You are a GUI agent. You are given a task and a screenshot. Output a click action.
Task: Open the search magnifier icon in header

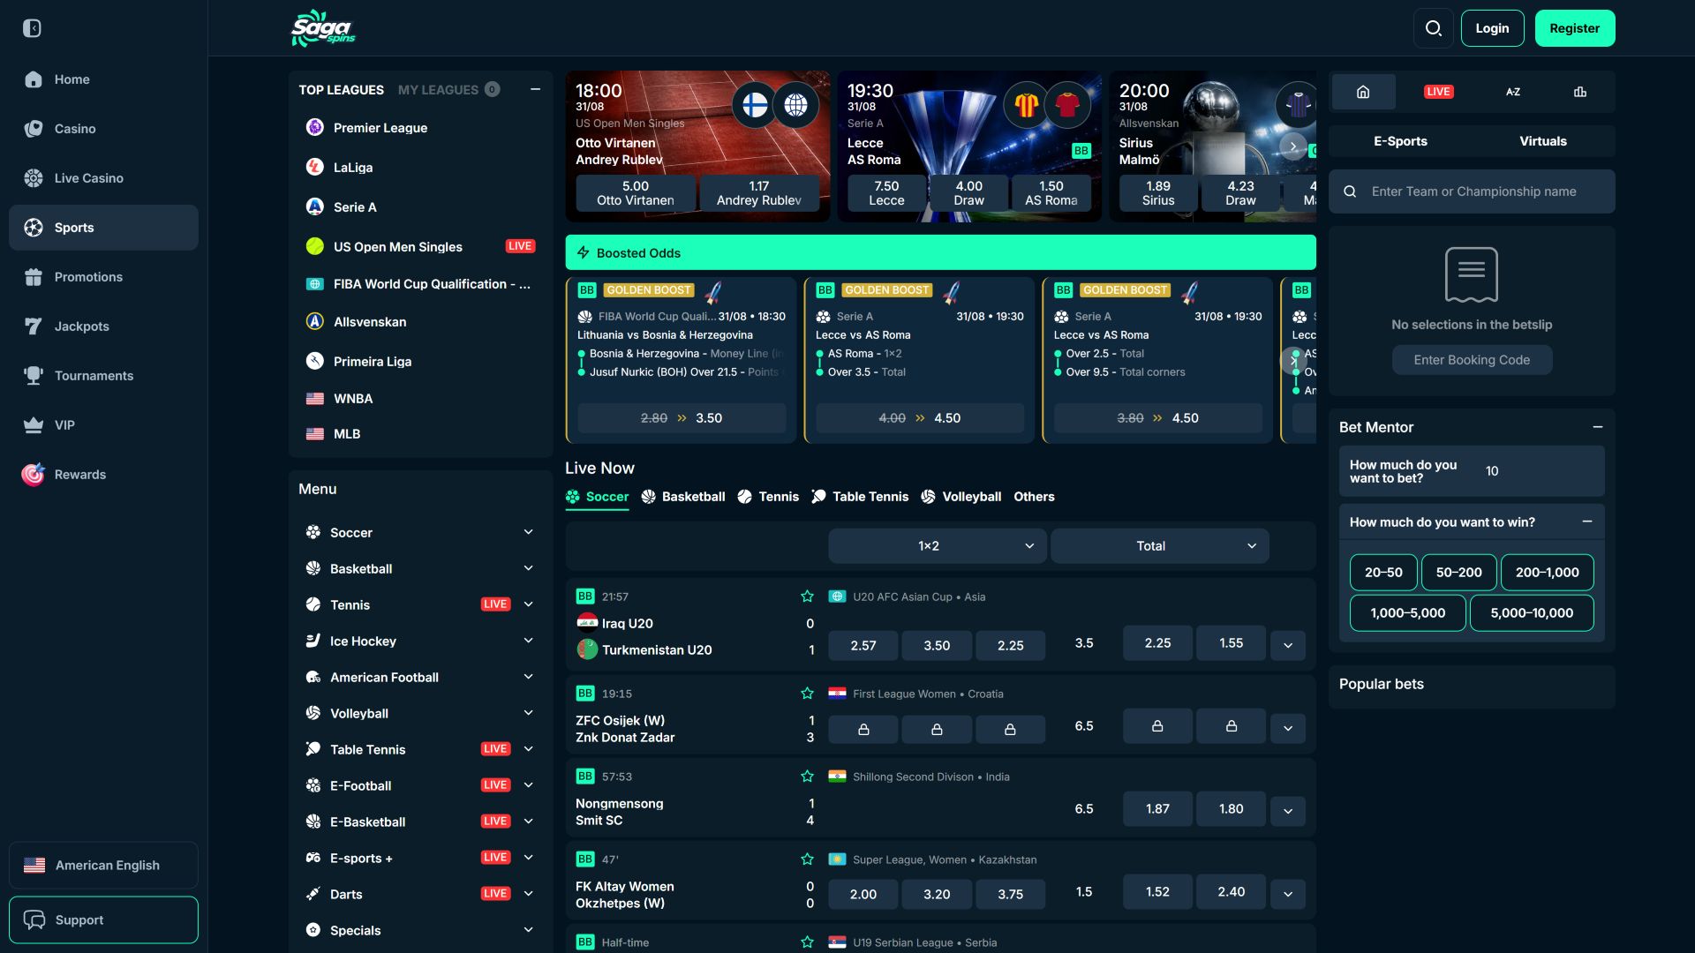pyautogui.click(x=1434, y=28)
